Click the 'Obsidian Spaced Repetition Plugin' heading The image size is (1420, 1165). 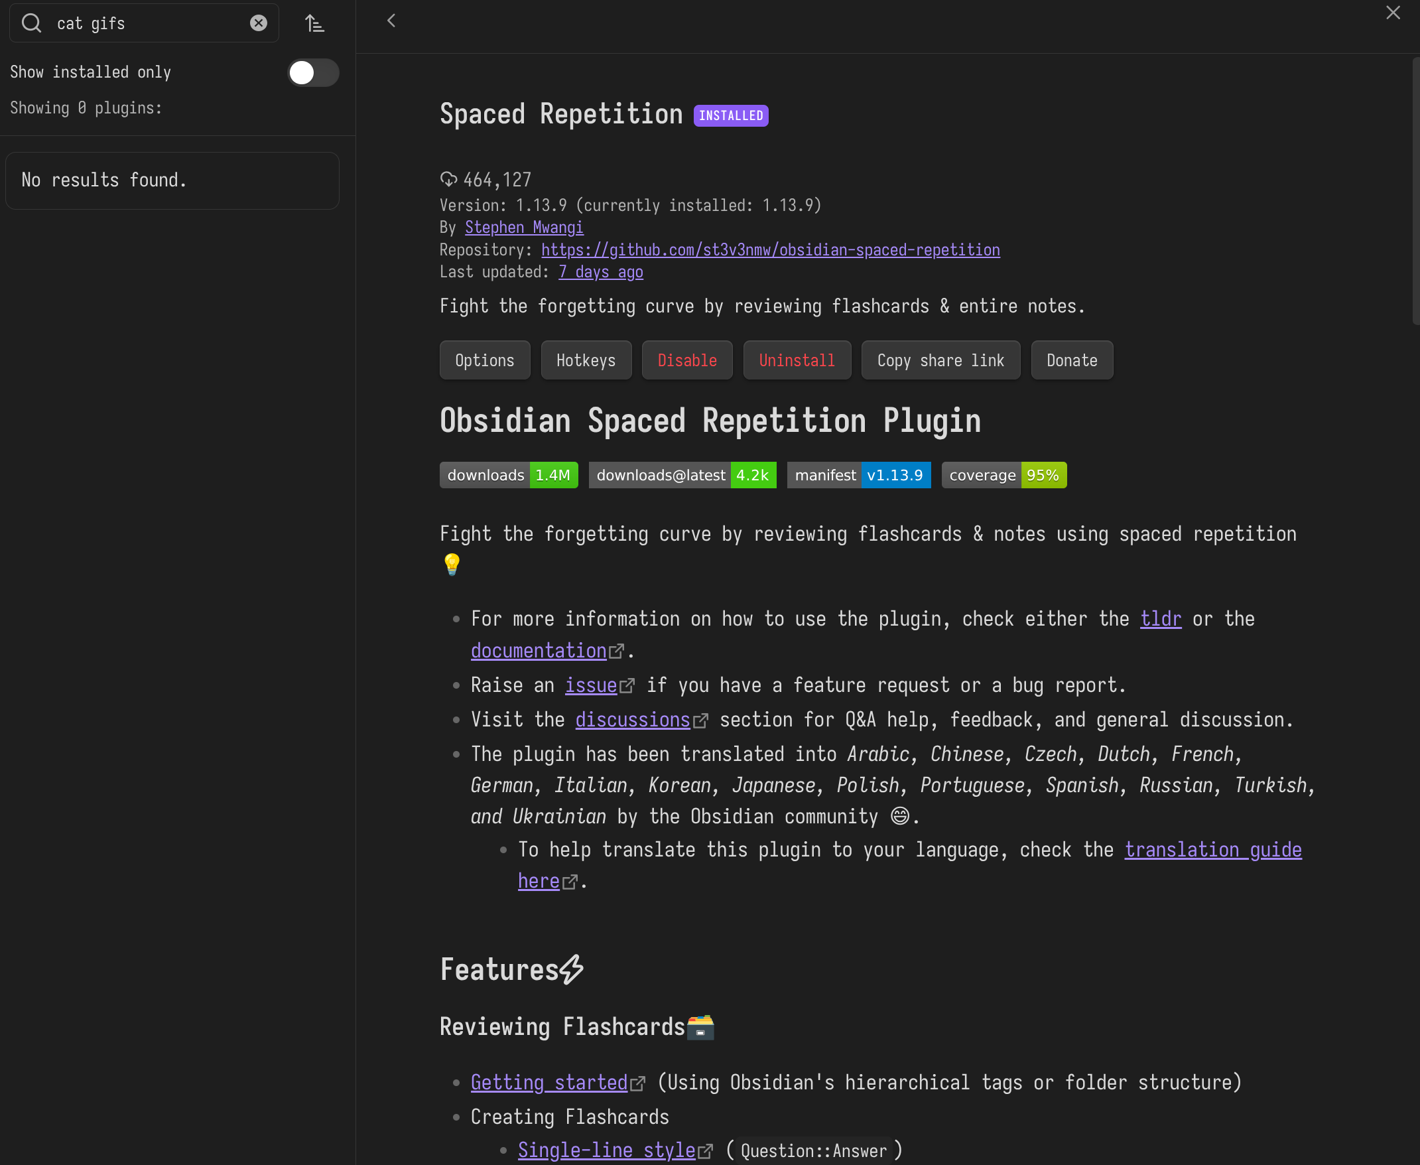point(710,421)
